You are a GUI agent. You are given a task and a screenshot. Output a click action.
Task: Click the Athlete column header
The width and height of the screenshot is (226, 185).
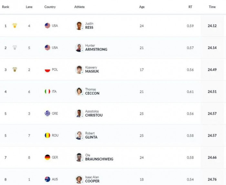pos(79,7)
